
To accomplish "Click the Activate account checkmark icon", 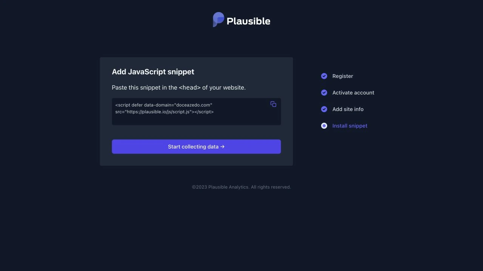I will point(324,93).
